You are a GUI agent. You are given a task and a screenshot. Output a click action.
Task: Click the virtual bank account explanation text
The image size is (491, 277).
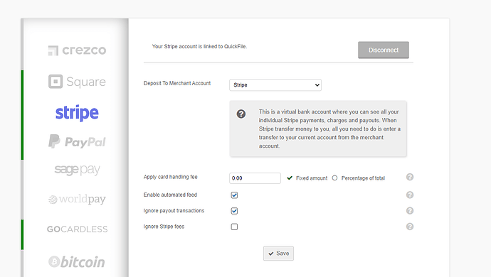click(329, 129)
